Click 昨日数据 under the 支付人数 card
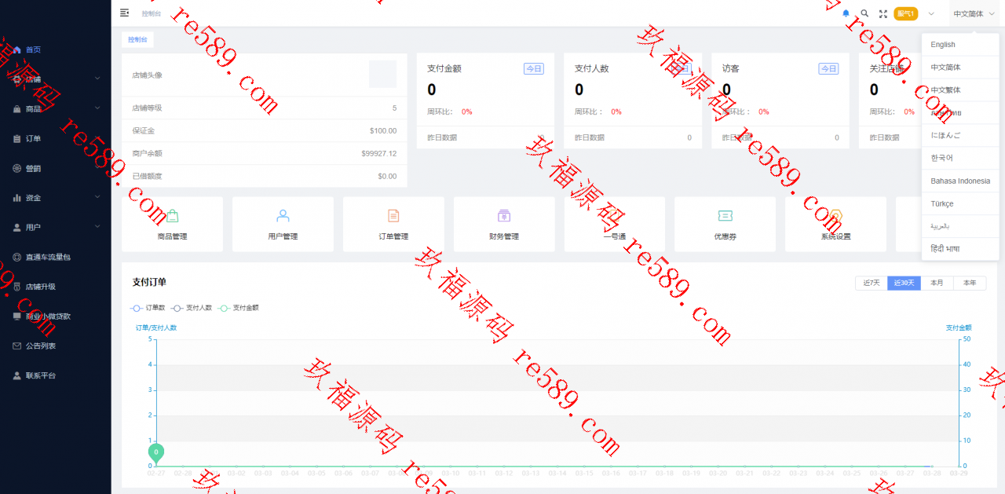Image resolution: width=1005 pixels, height=494 pixels. coord(590,137)
